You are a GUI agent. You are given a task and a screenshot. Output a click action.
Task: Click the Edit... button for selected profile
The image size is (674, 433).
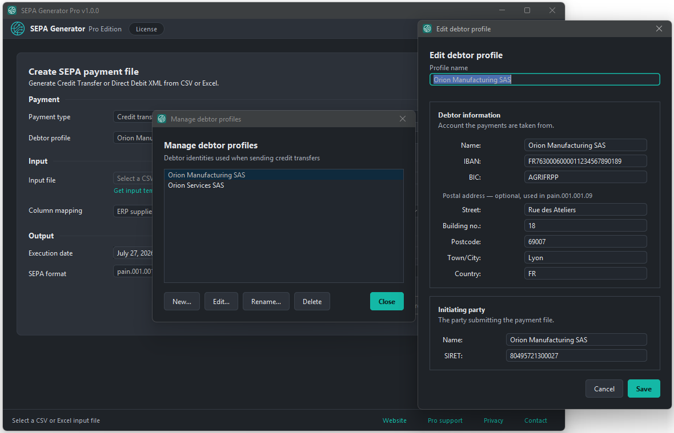pos(221,301)
